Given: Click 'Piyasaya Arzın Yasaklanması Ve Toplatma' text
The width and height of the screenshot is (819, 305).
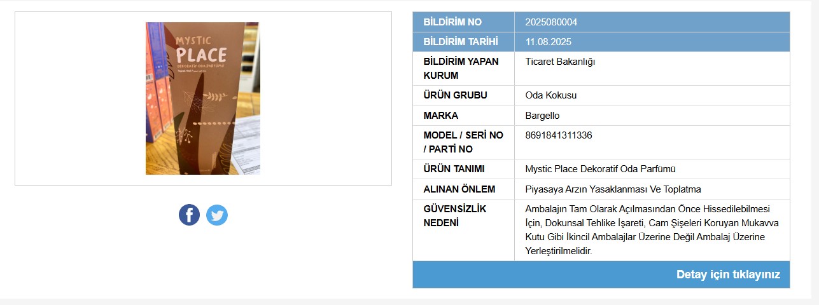Looking at the screenshot, I should coord(613,189).
